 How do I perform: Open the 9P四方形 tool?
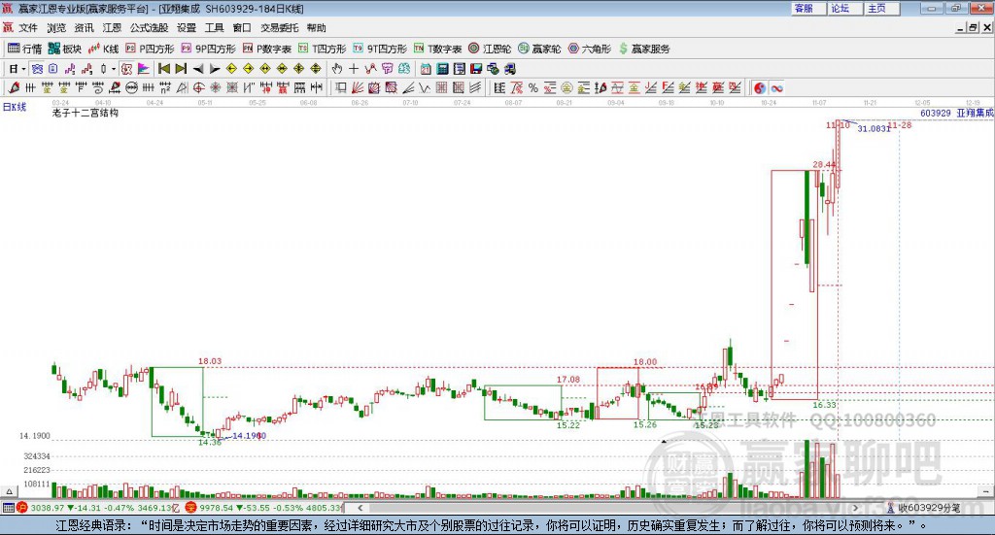(208, 49)
